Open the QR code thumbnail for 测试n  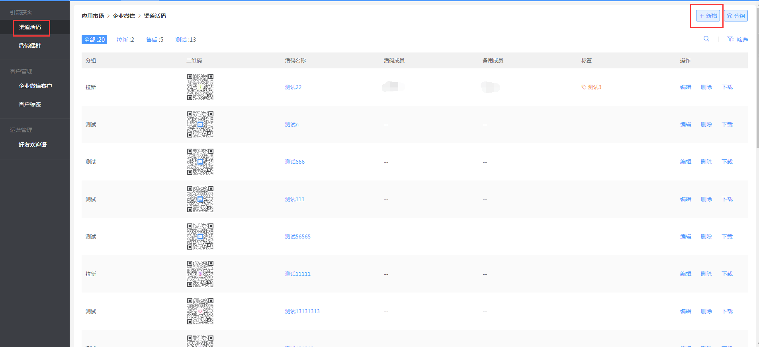[200, 124]
